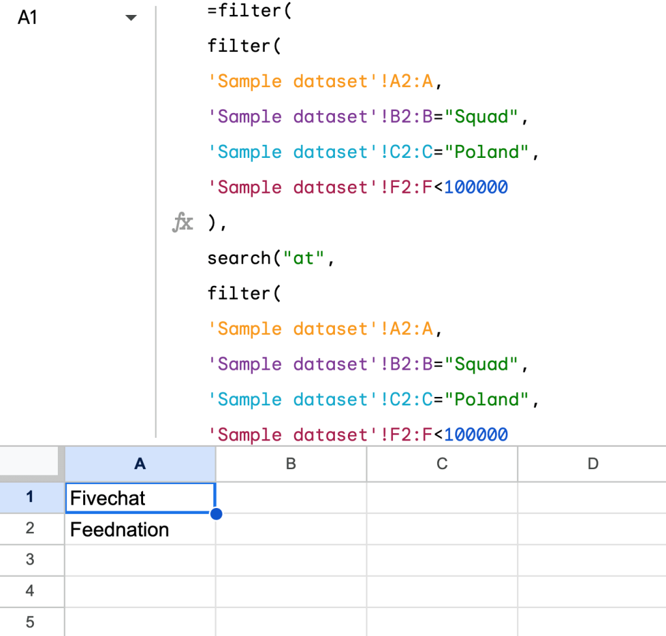This screenshot has height=636, width=666.
Task: Click the select-all corner box above row 1
Action: [29, 463]
